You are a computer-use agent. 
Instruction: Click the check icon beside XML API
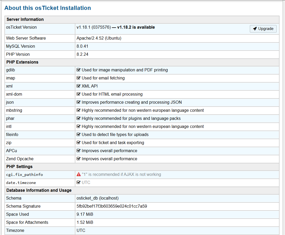(x=78, y=86)
